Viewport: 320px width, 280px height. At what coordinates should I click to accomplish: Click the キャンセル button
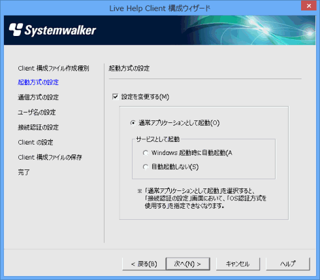point(238,264)
